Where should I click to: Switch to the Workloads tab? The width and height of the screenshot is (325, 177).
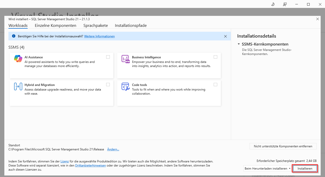(18, 26)
